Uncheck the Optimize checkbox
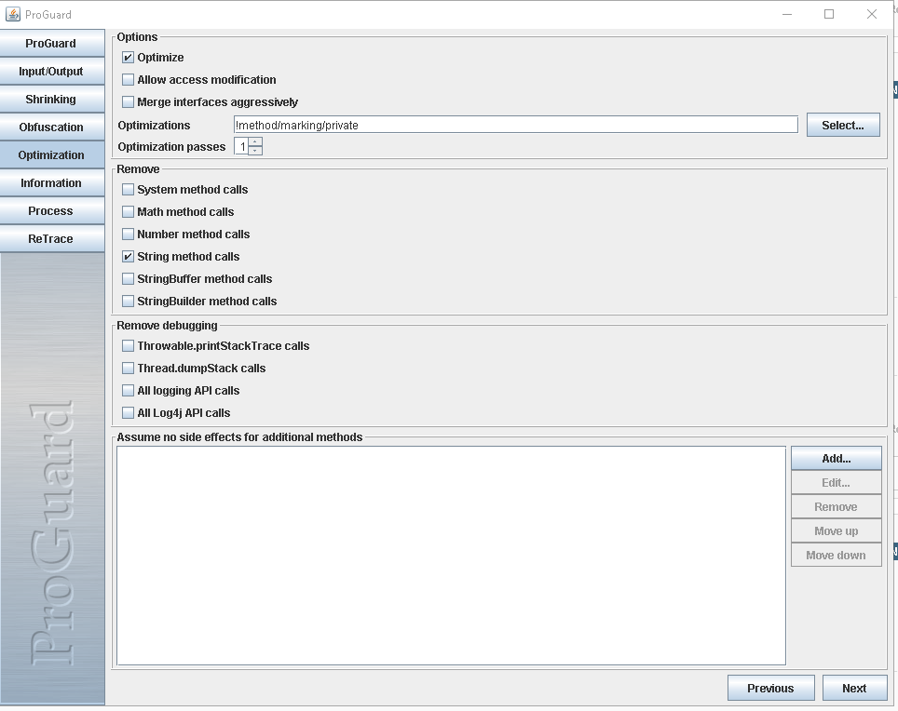The height and width of the screenshot is (711, 898). pyautogui.click(x=128, y=57)
